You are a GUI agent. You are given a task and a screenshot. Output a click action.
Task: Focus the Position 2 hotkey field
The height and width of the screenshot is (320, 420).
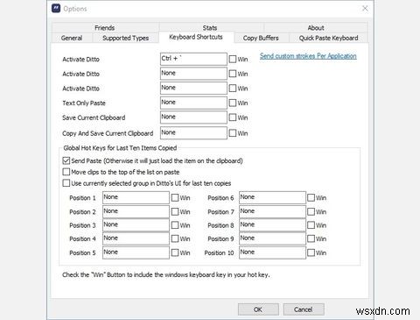136,211
